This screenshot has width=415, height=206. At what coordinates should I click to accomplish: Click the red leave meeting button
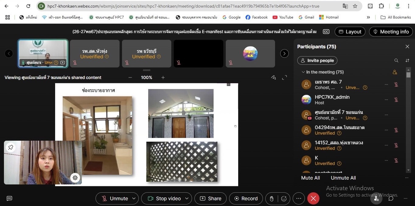pos(313,198)
